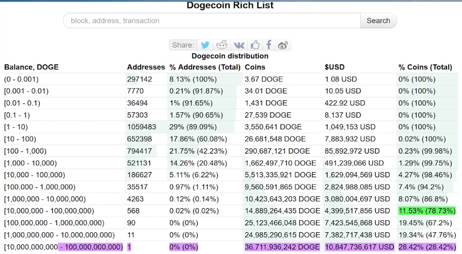
Task: Click the 10,847,736,617 USD highlighted value
Action: 359,247
